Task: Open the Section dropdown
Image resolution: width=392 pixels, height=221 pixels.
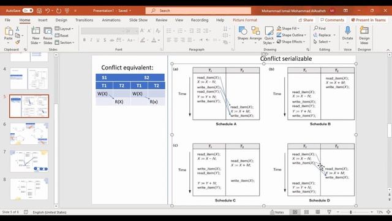Action: click(x=64, y=42)
